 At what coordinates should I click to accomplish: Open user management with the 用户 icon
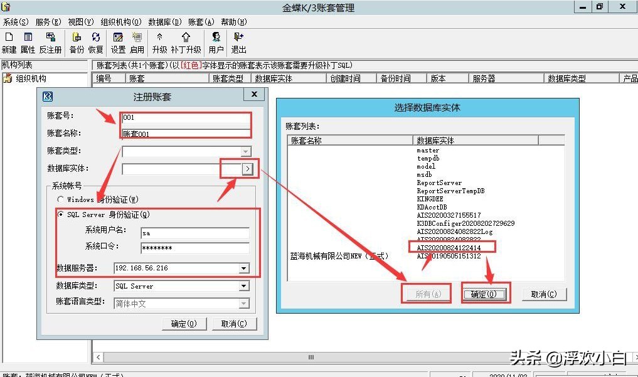point(215,41)
